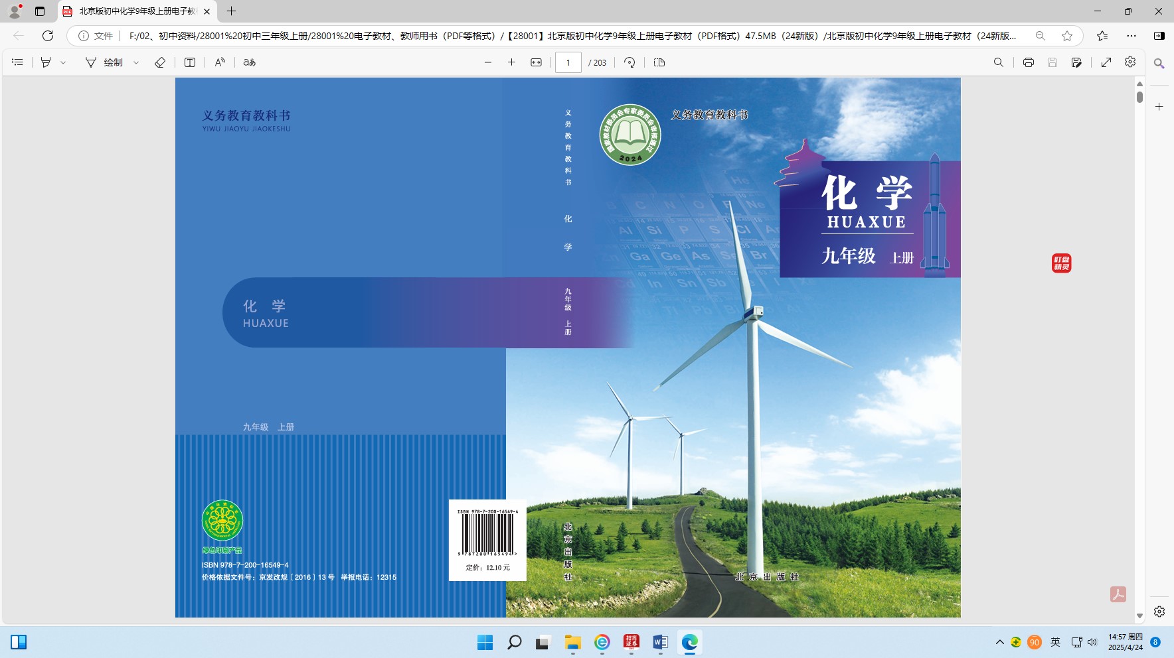Open the browser settings and more menu
Screen dimensions: 1174x658
[x=1132, y=36]
